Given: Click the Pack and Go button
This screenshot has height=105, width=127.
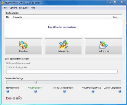Looking at the screenshot, I should click(104, 46).
